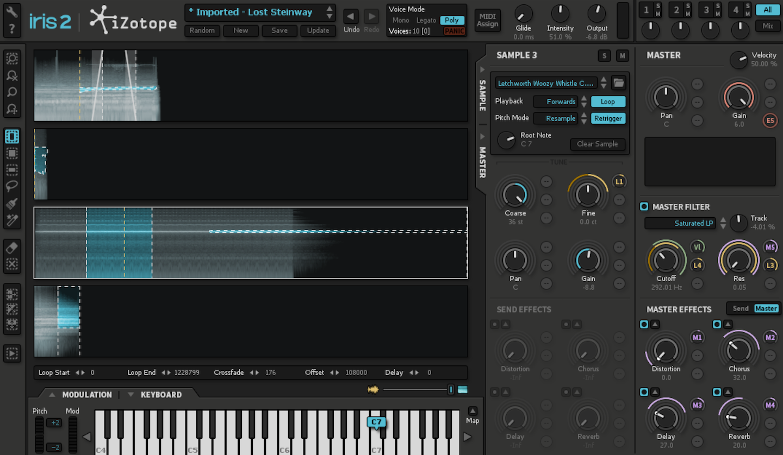Click the Vl velocity badge near Cutoff
This screenshot has height=455, width=783.
point(697,247)
